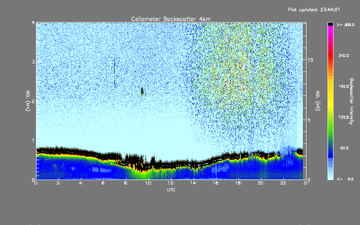
Task: Click the '10' tick on the kft axis
Action: coord(310,60)
